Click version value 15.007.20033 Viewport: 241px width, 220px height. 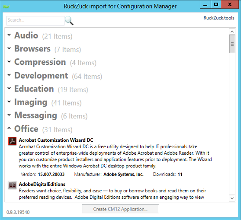[51, 175]
